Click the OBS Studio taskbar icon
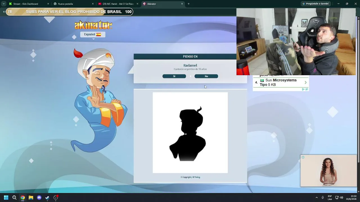360x202 pixels. [56, 198]
